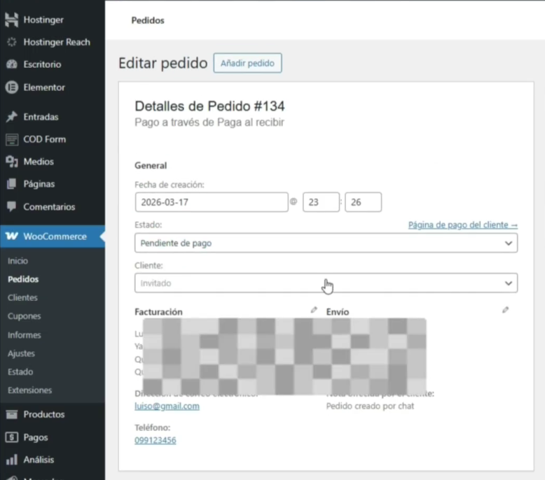Viewport: 545px width, 480px height.
Task: Click the creation date field 2026-03-17
Action: 211,202
